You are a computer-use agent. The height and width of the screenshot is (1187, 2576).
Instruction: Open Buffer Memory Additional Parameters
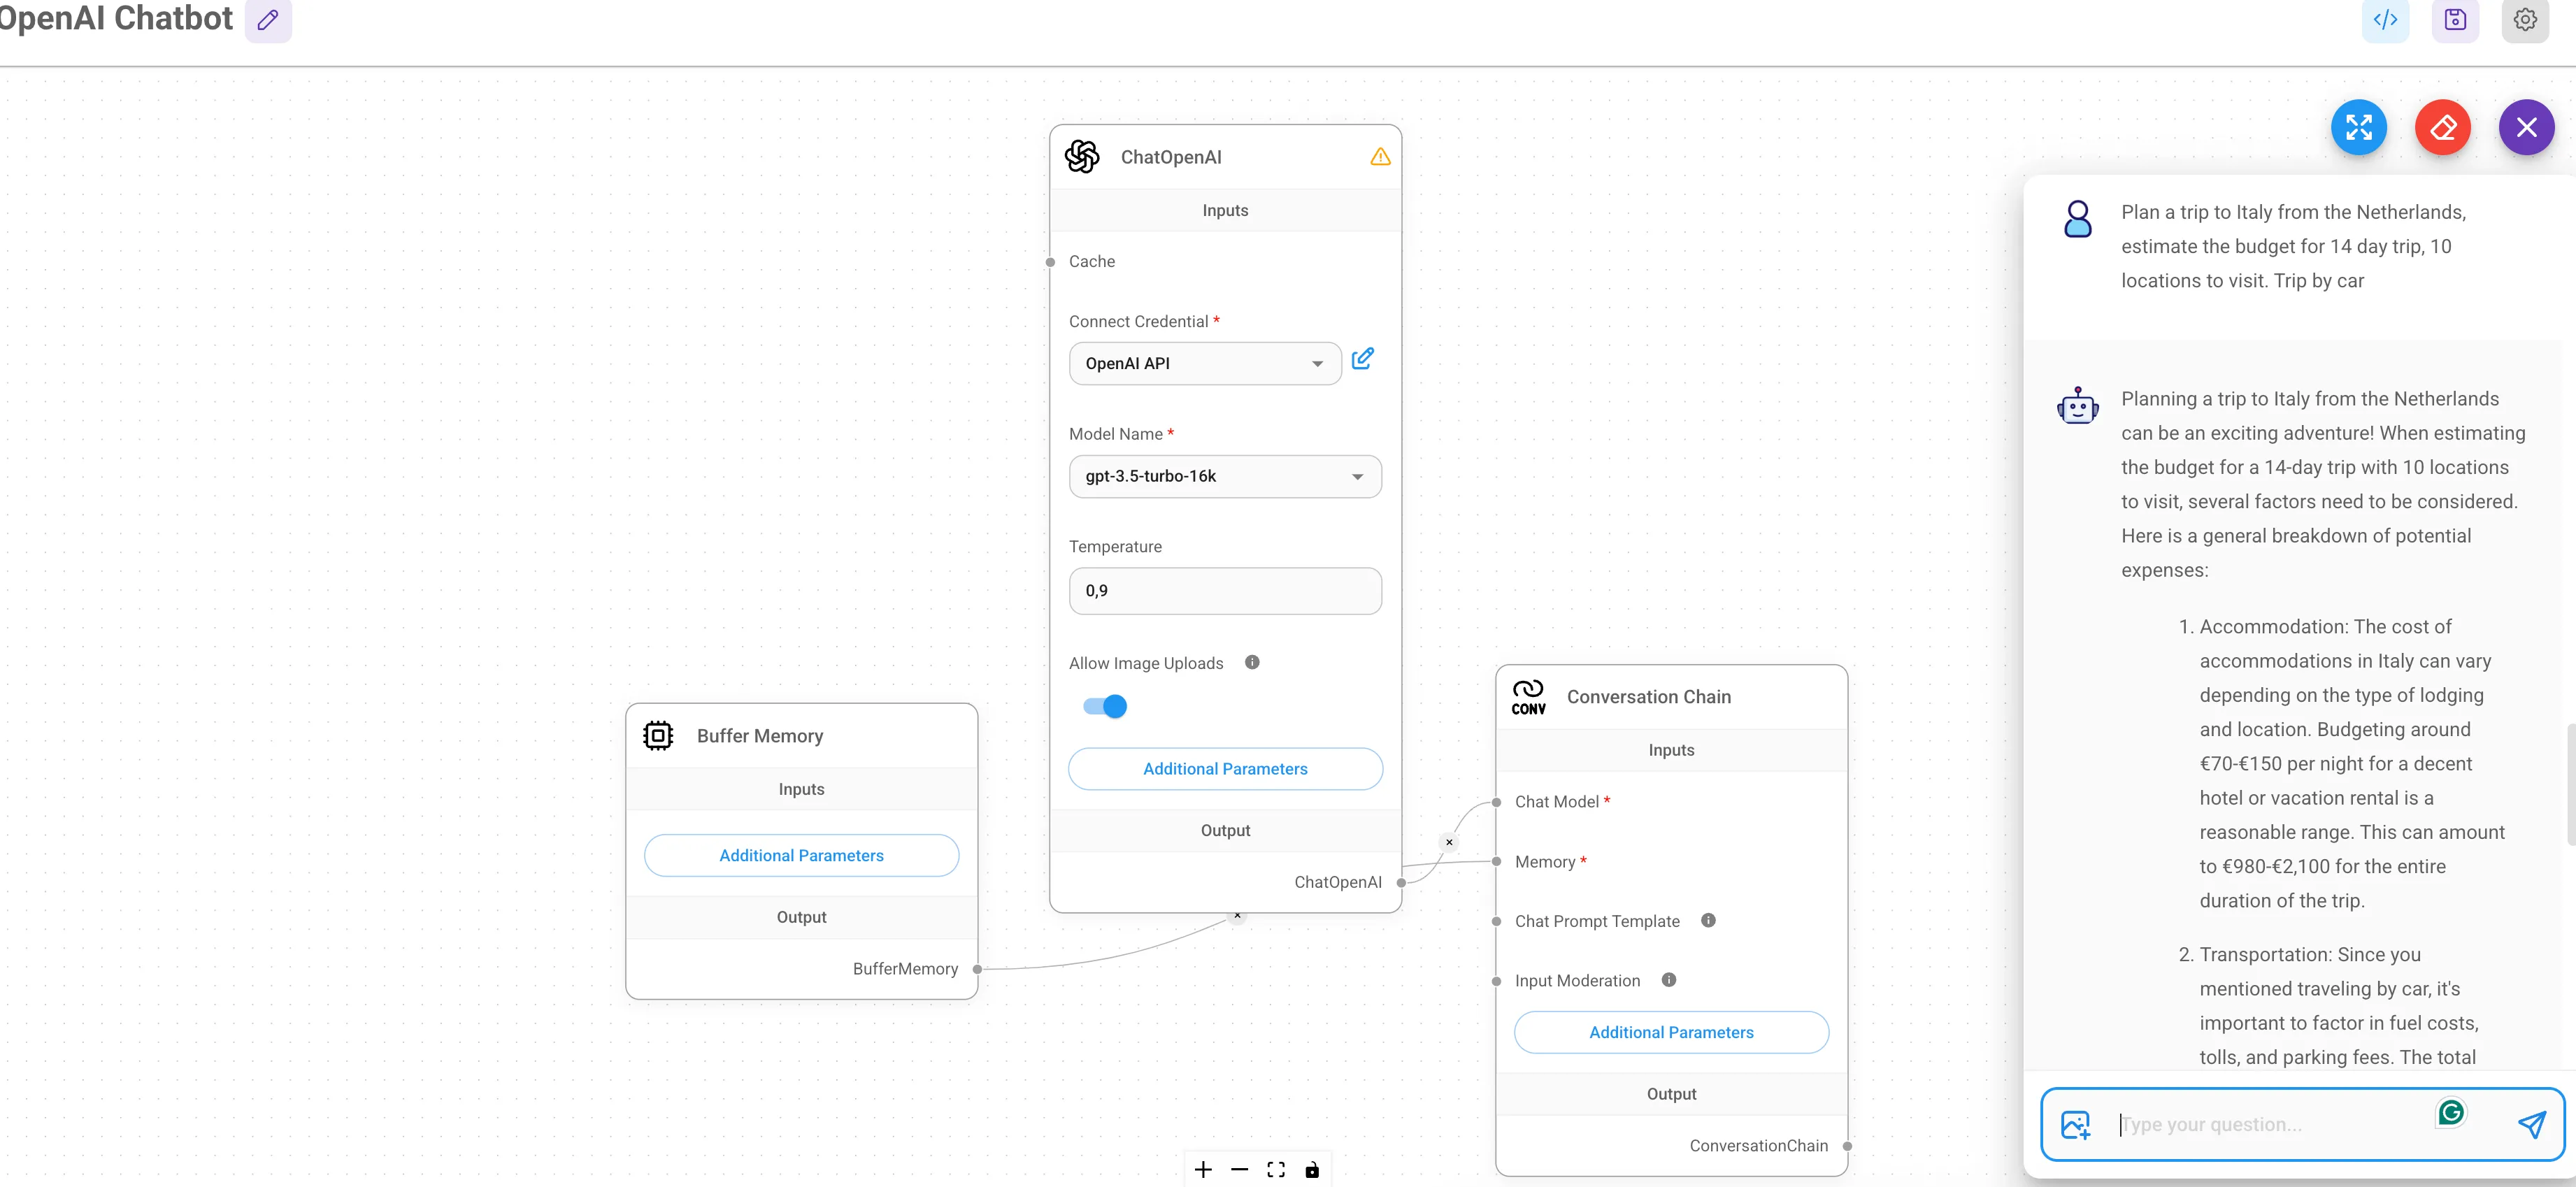[x=801, y=856]
